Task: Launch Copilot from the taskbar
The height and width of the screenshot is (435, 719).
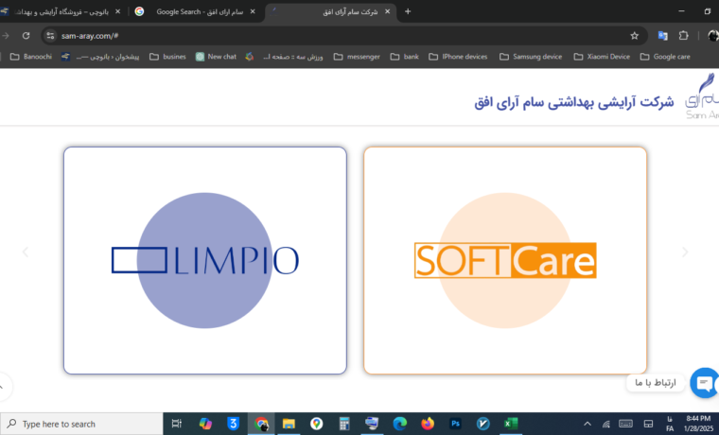Action: [x=205, y=424]
